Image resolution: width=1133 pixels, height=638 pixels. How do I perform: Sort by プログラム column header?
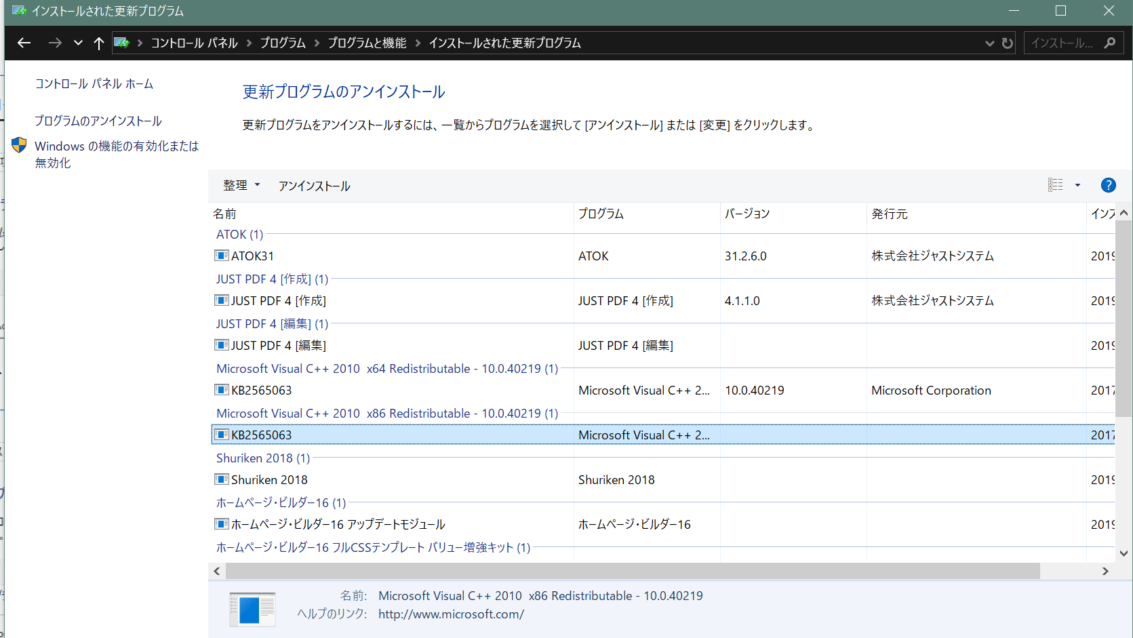648,214
